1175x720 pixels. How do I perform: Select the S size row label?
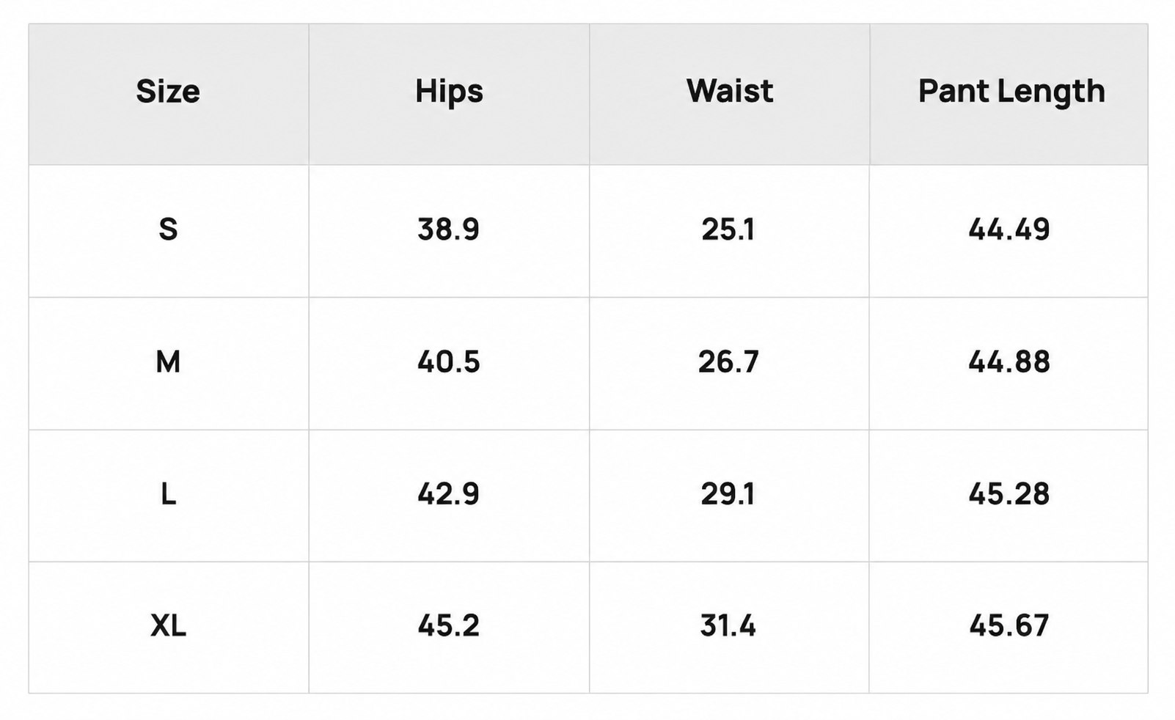coord(168,230)
